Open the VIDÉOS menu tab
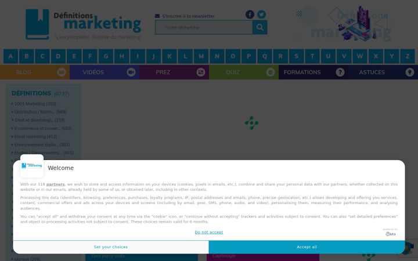Image resolution: width=418 pixels, height=261 pixels. tap(105, 72)
